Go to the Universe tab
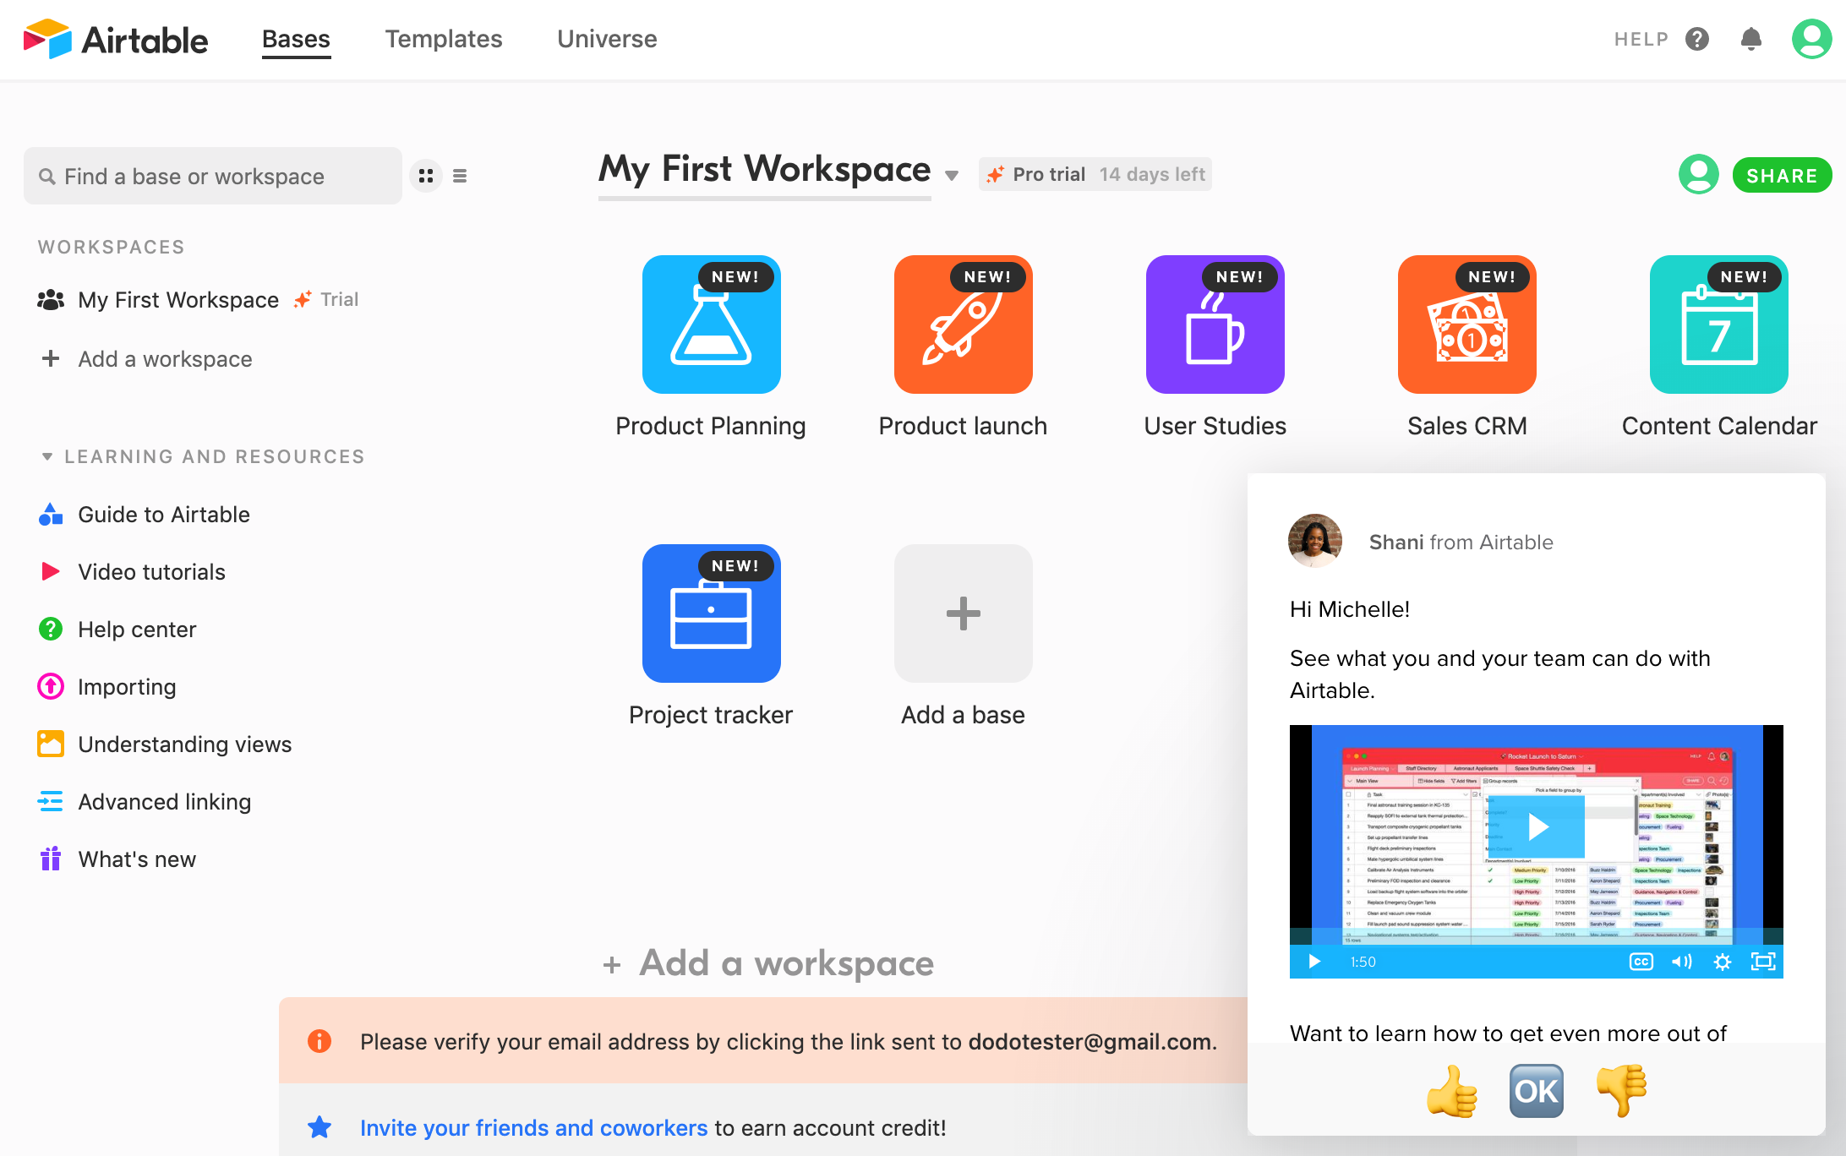 pos(607,39)
